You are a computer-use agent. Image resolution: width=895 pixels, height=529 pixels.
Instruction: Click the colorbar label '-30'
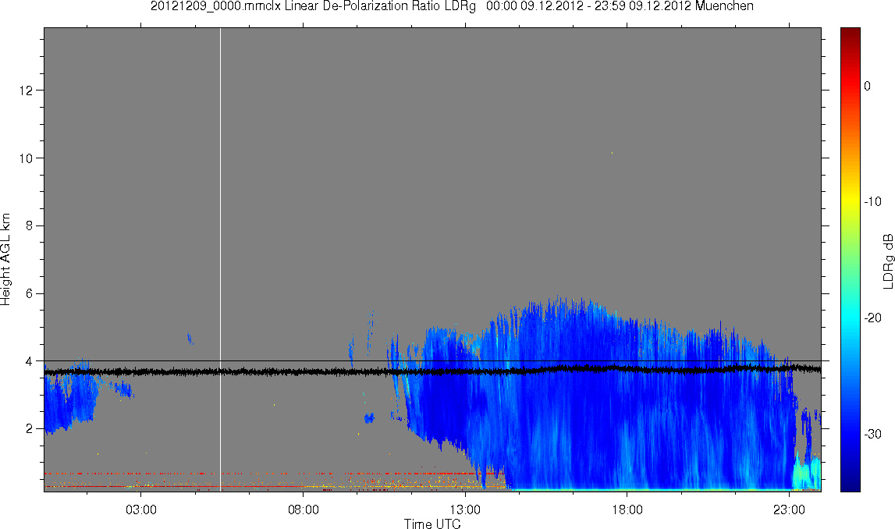[872, 435]
